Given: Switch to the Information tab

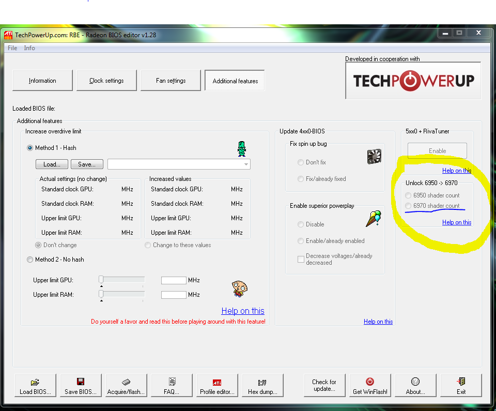Looking at the screenshot, I should tap(42, 81).
